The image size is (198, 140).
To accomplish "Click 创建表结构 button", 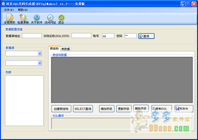I will [61, 109].
